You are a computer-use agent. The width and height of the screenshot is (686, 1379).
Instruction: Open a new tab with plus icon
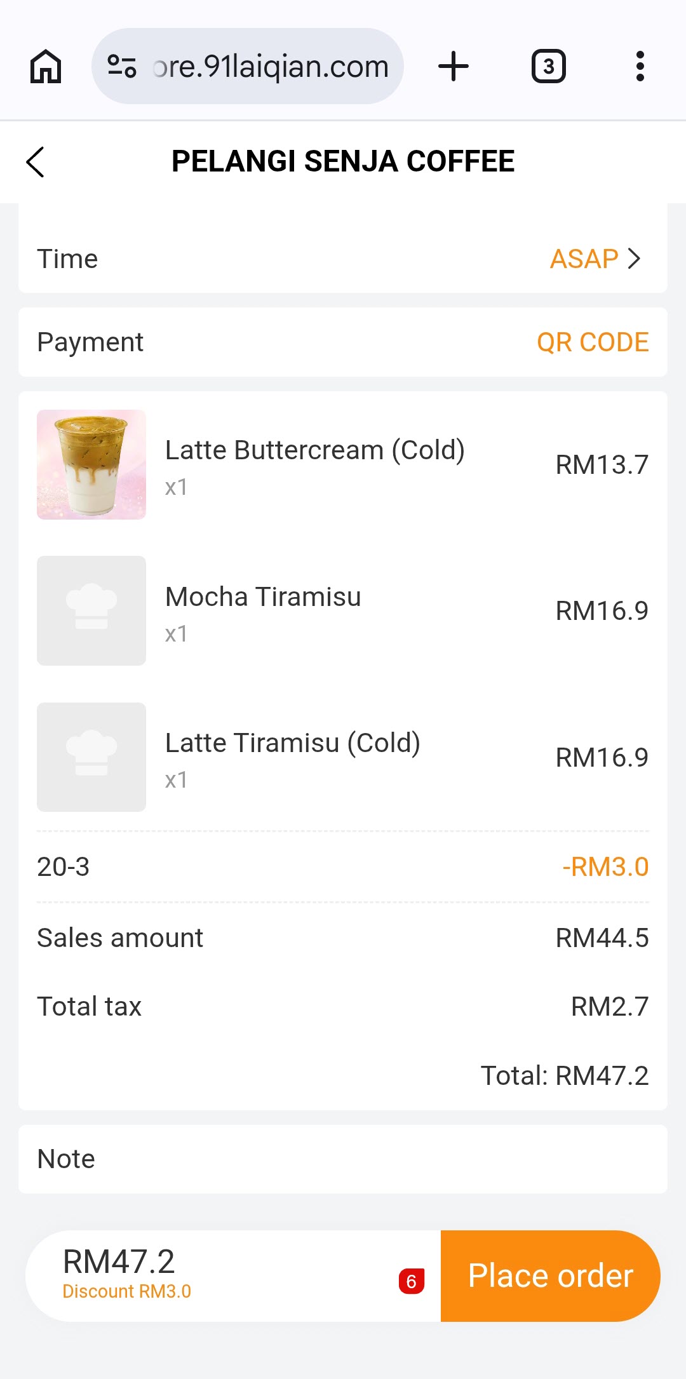(454, 66)
